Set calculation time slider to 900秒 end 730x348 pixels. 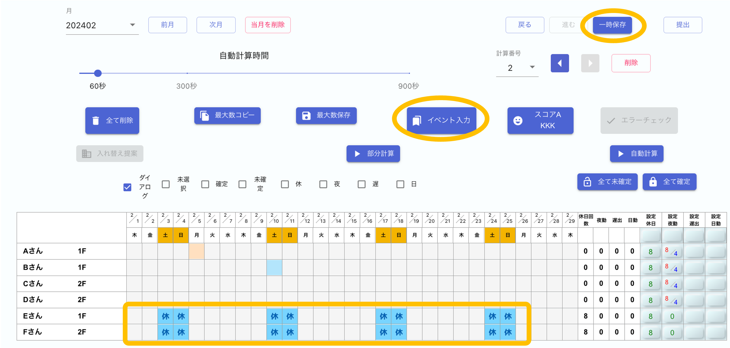pyautogui.click(x=409, y=73)
